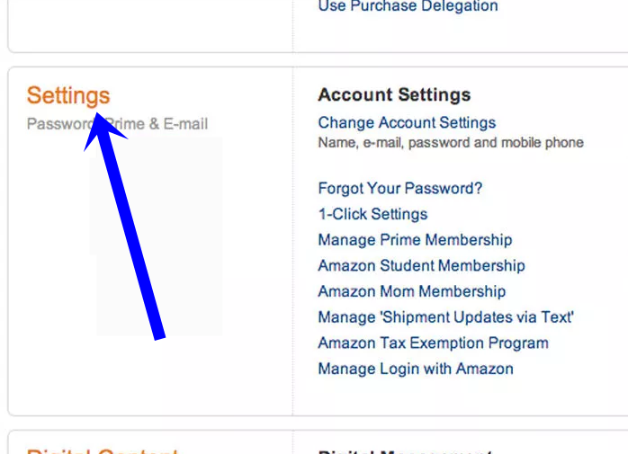Open Manage Login with Amazon
This screenshot has height=454, width=628.
pyautogui.click(x=416, y=369)
